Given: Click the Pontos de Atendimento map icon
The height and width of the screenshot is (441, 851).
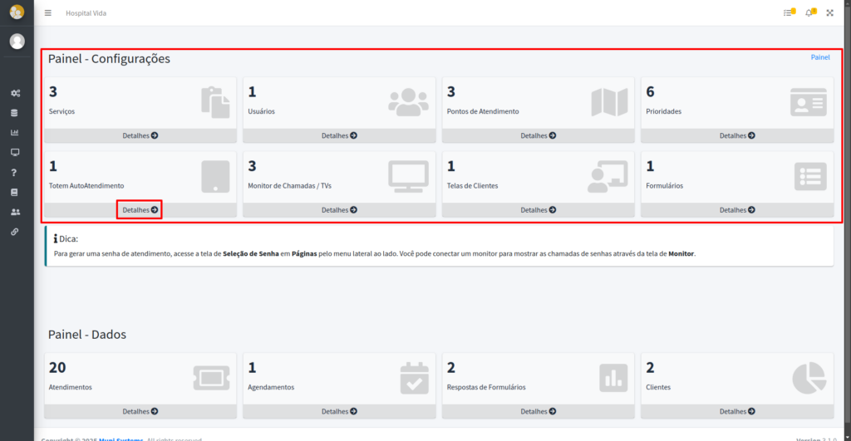Looking at the screenshot, I should pos(609,102).
